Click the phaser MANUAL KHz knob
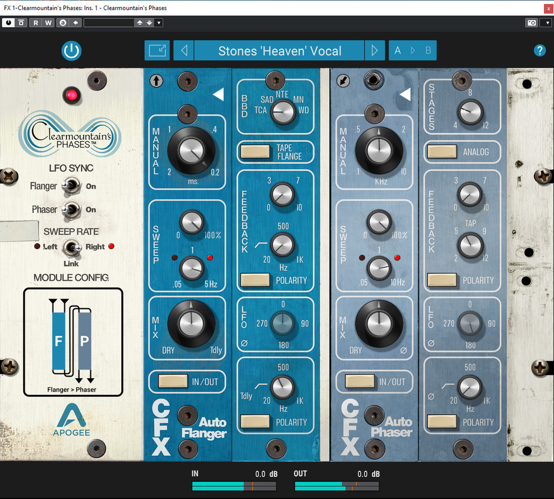 [379, 151]
